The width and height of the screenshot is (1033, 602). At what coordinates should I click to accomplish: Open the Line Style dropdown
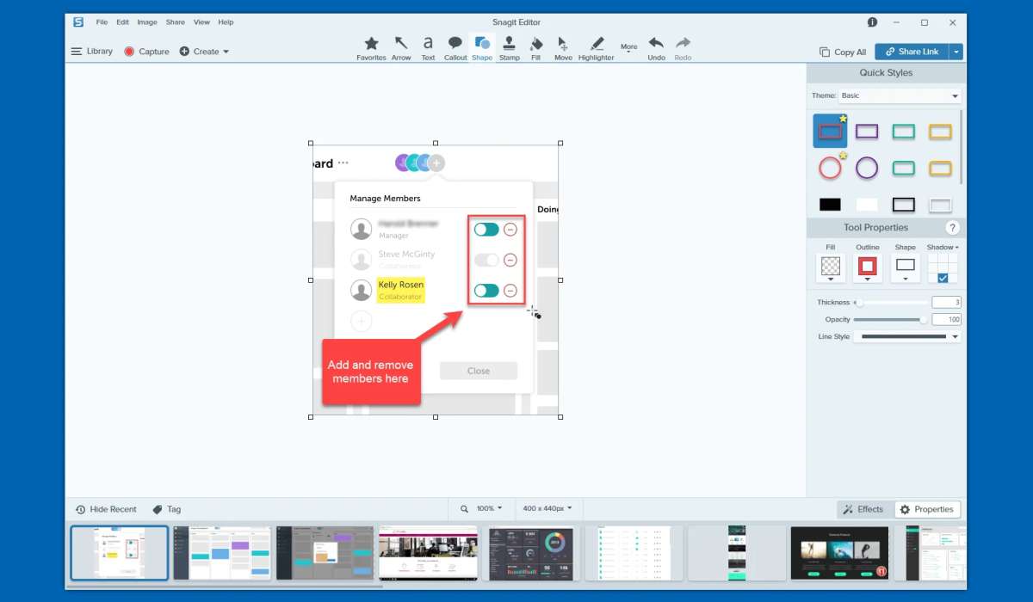pos(906,337)
